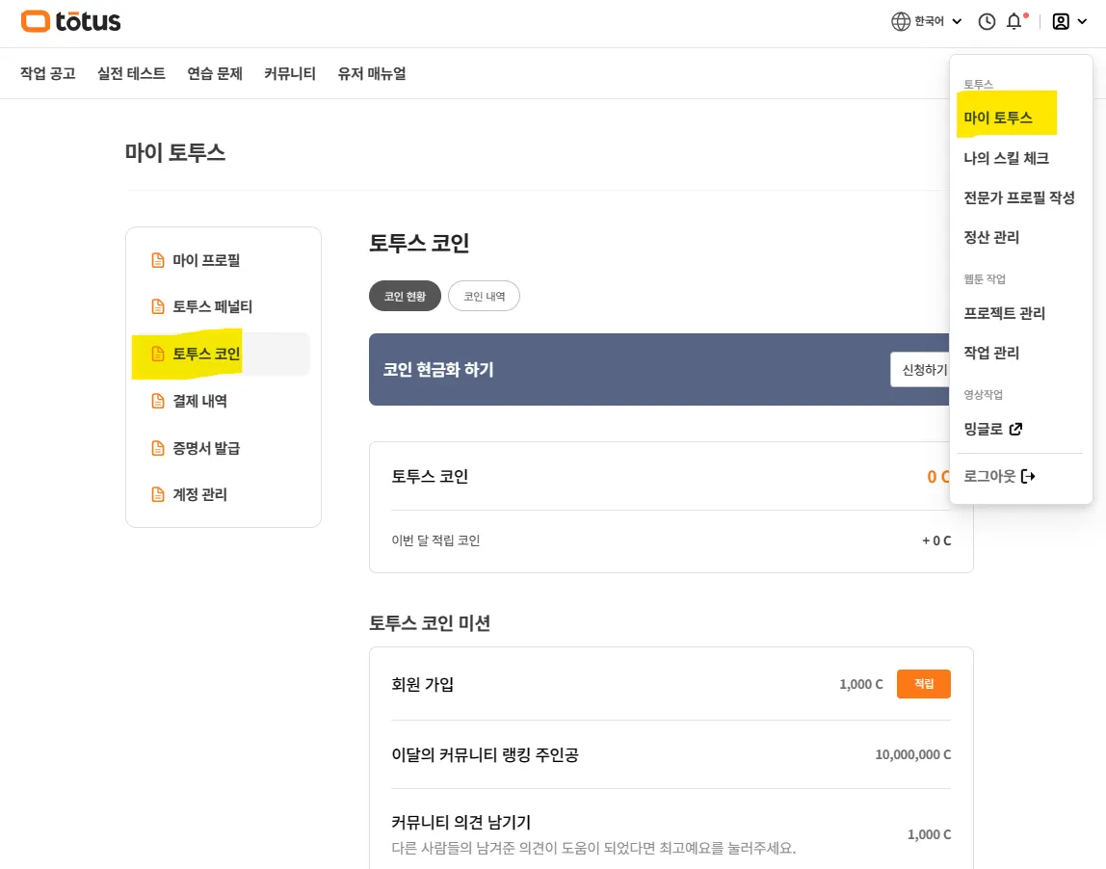1106x869 pixels.
Task: Open 결제 내역 in the sidebar
Action: click(199, 401)
